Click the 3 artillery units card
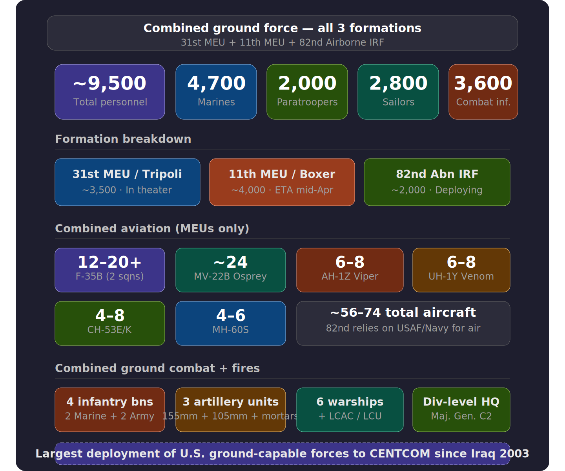The height and width of the screenshot is (471, 565). pyautogui.click(x=231, y=410)
